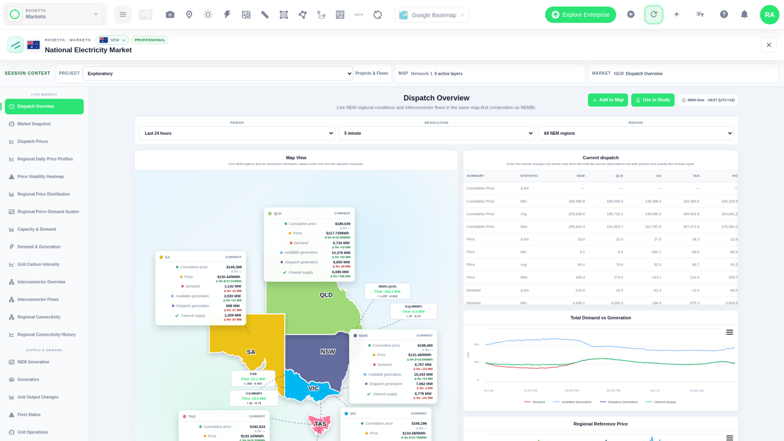Viewport: 784px width, 441px height.
Task: Select the hatched area selection tool
Action: [x=284, y=15]
